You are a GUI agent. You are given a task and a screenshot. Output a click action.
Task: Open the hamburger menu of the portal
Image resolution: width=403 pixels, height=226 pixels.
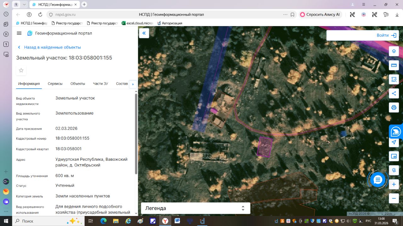(x=19, y=33)
